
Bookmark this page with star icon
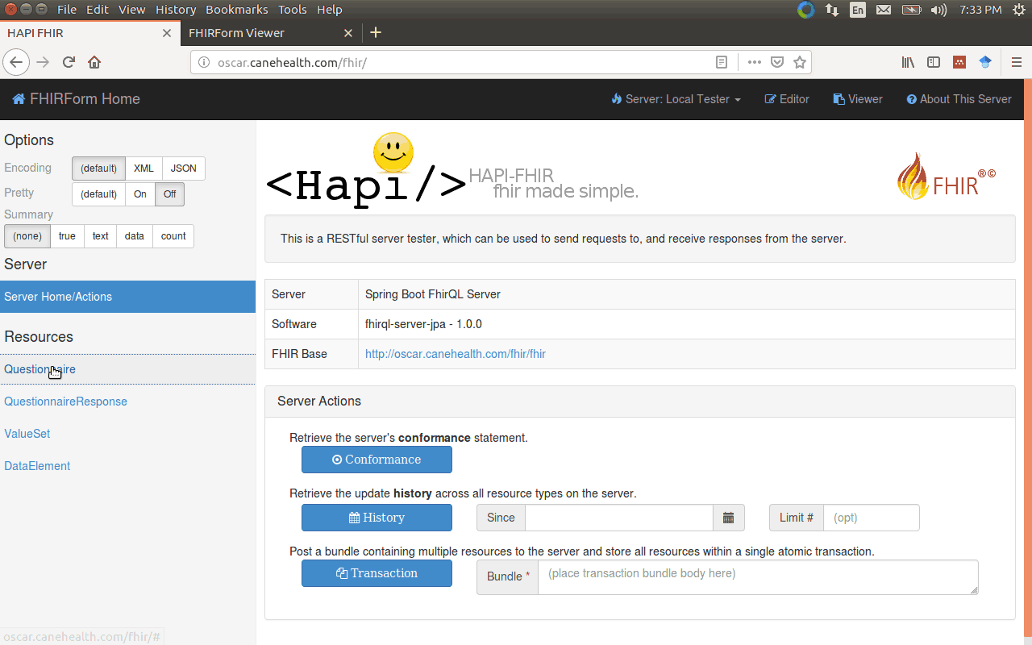tap(800, 62)
